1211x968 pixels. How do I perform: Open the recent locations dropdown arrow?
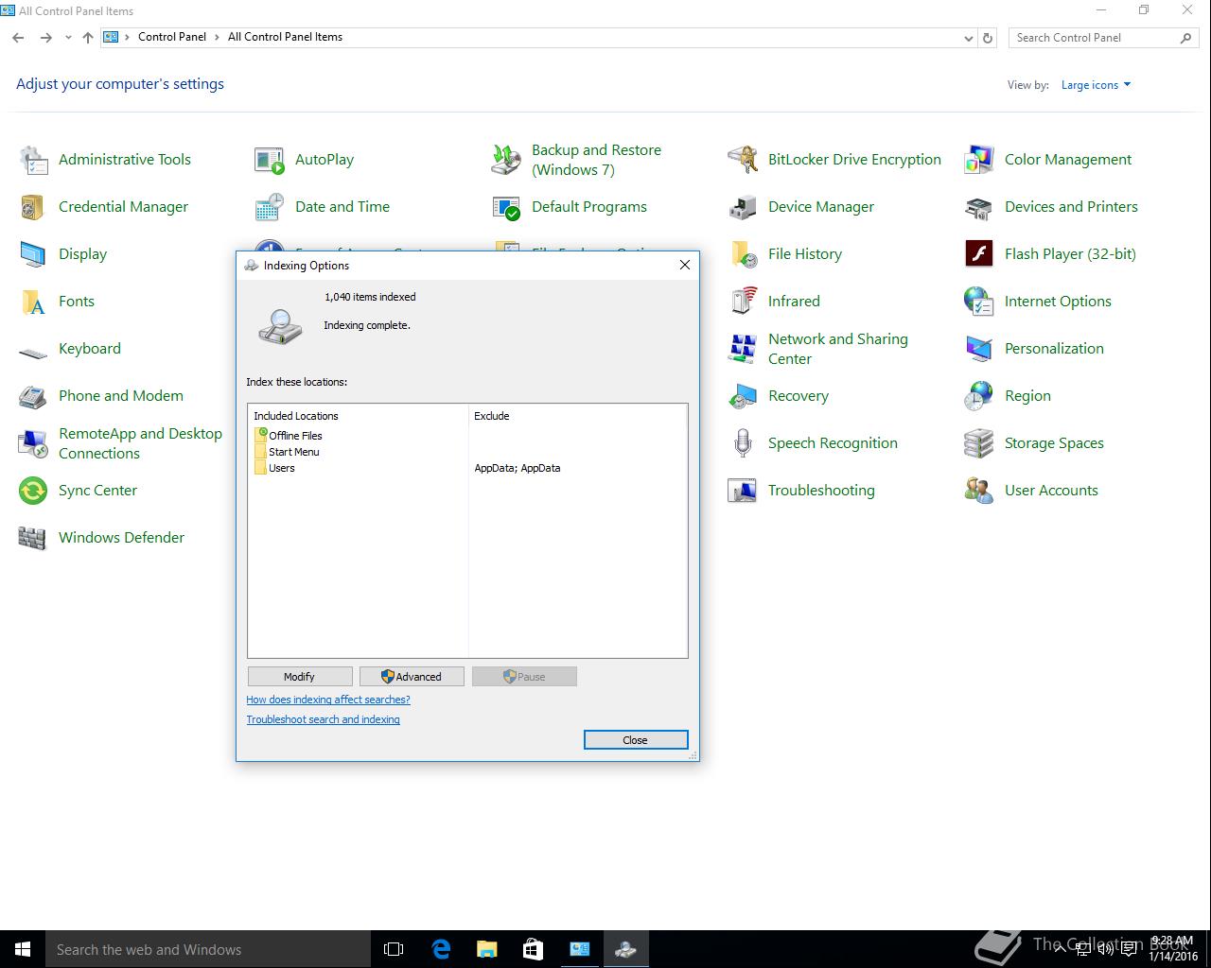point(68,38)
